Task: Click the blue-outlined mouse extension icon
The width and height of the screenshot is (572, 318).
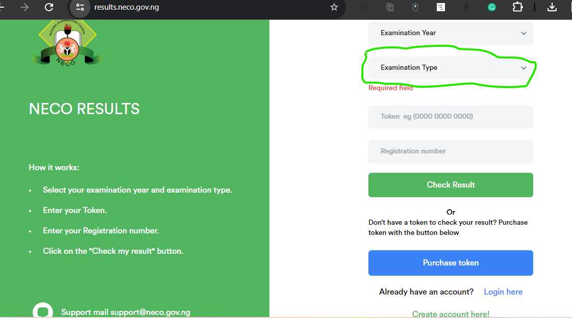Action: pyautogui.click(x=415, y=7)
